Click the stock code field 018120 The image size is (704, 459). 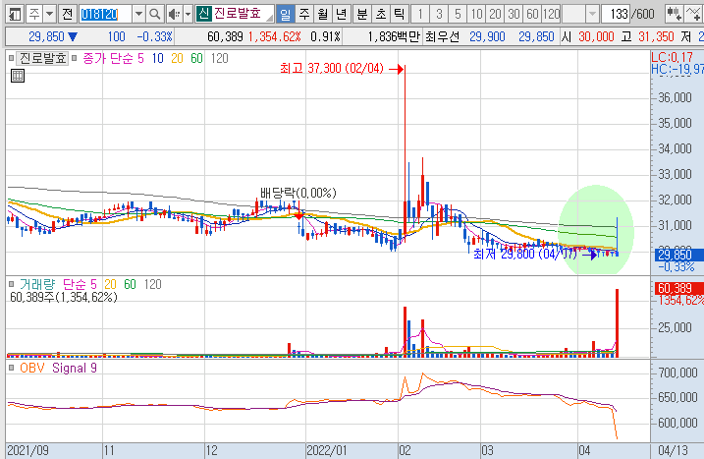[105, 14]
